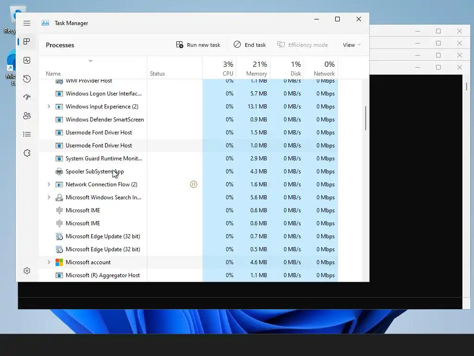474x356 pixels.
Task: Click Run new task
Action: (198, 45)
